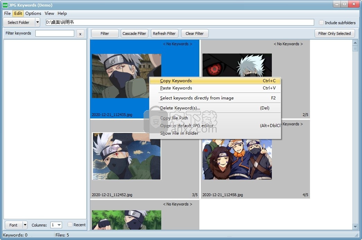Click the Font button
Viewport: 362px width, 240px height.
14,225
